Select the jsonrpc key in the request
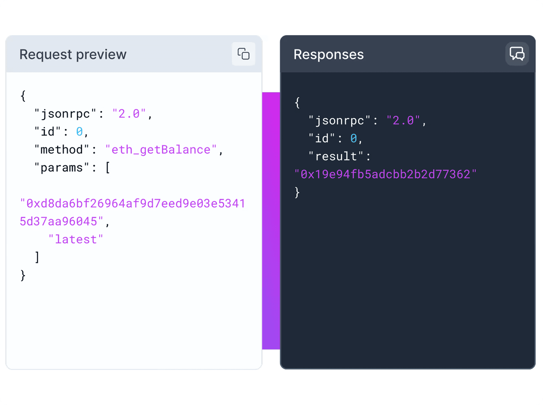Image resolution: width=543 pixels, height=405 pixels. point(64,113)
